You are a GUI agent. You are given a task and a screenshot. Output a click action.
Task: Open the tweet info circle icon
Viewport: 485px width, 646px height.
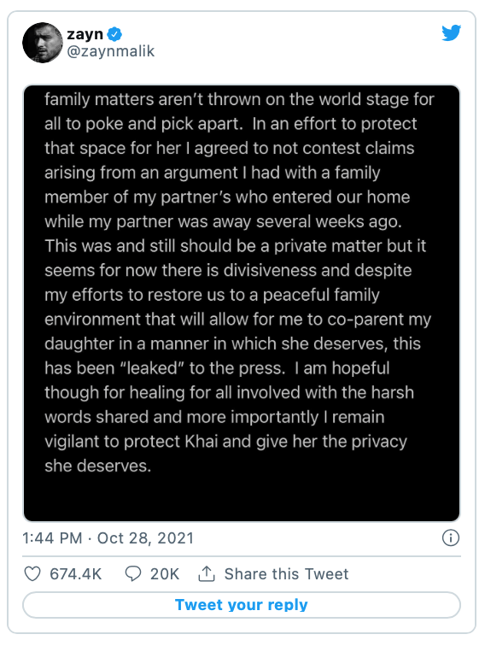click(x=450, y=538)
